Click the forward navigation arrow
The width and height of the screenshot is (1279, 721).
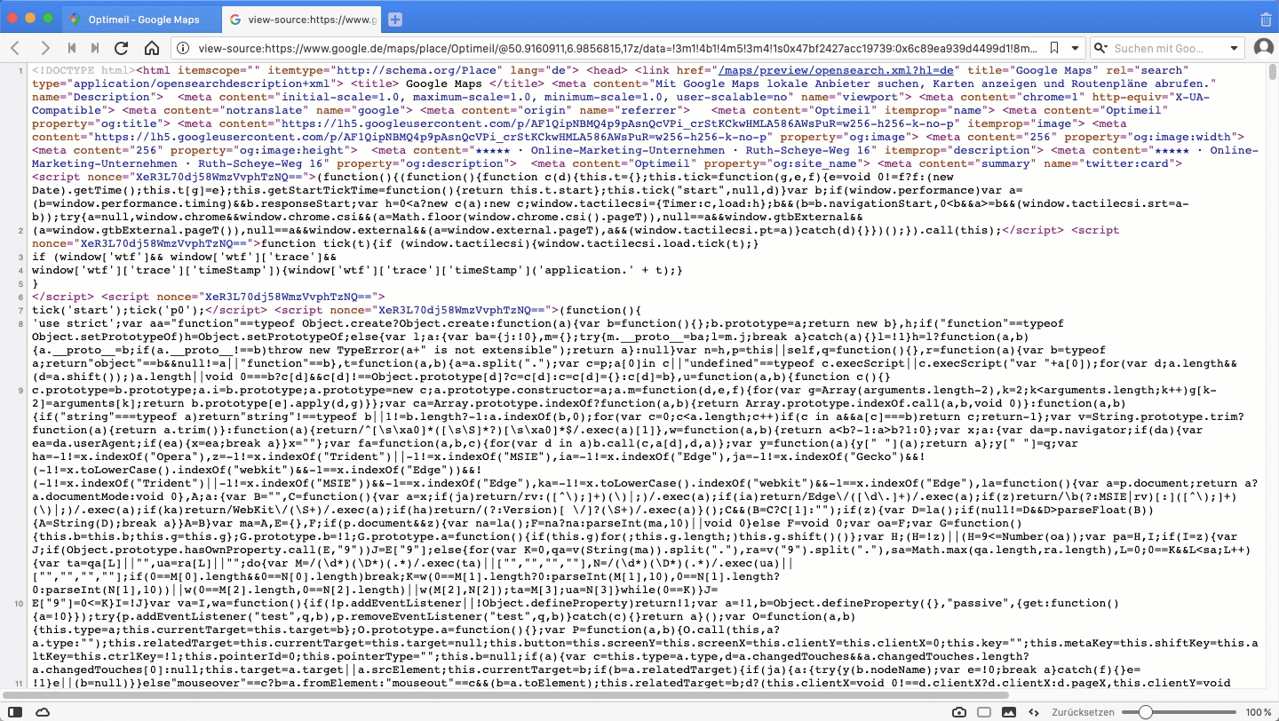44,48
